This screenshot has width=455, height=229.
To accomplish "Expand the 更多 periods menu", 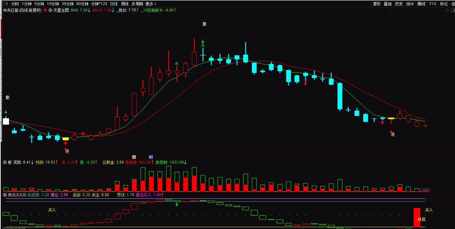I will (151, 4).
